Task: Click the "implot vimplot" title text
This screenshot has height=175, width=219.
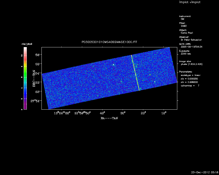Action: (190, 2)
